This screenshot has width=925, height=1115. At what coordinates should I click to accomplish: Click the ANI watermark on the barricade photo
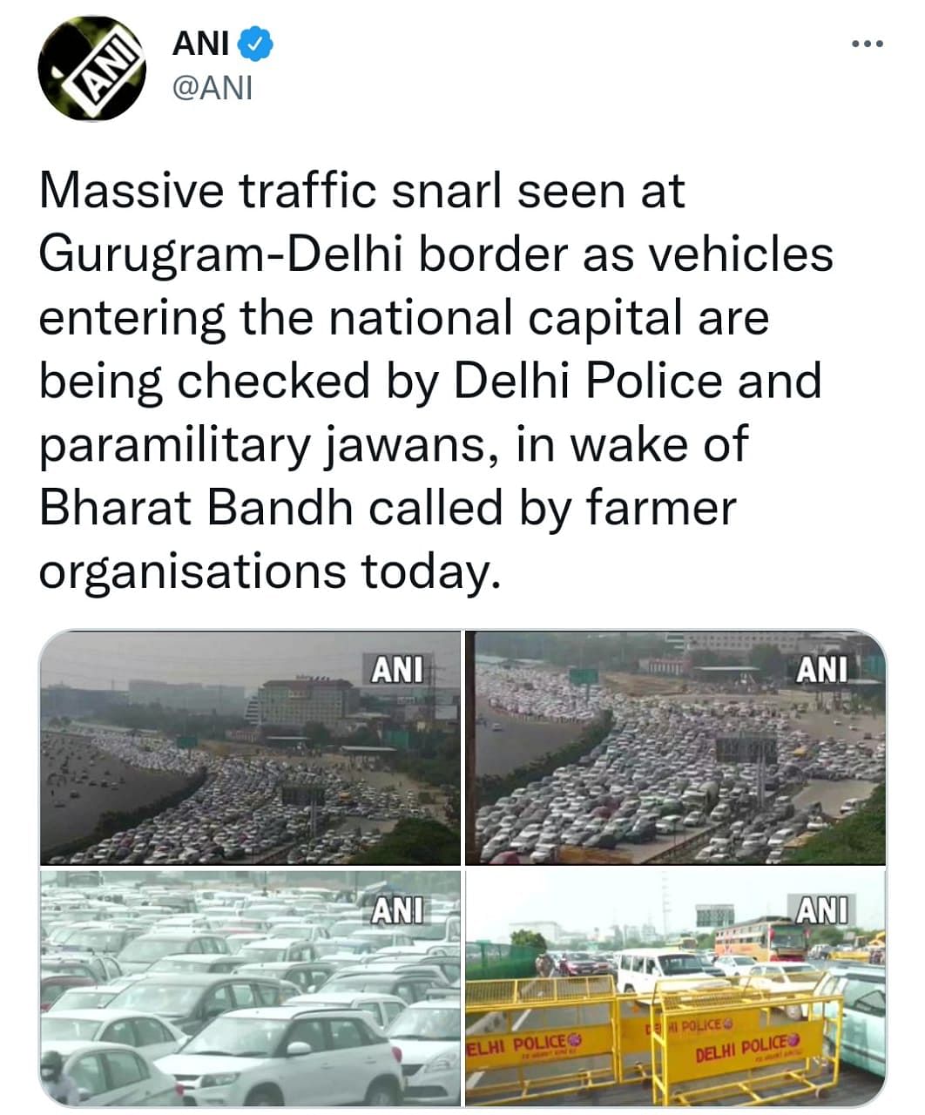tap(821, 911)
